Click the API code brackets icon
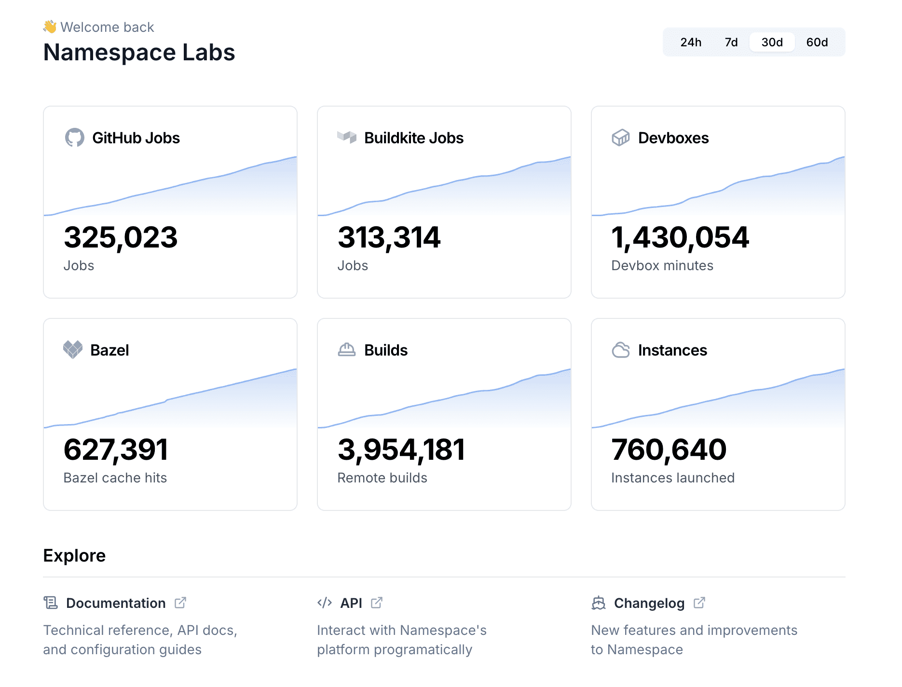This screenshot has width=902, height=687. point(325,603)
